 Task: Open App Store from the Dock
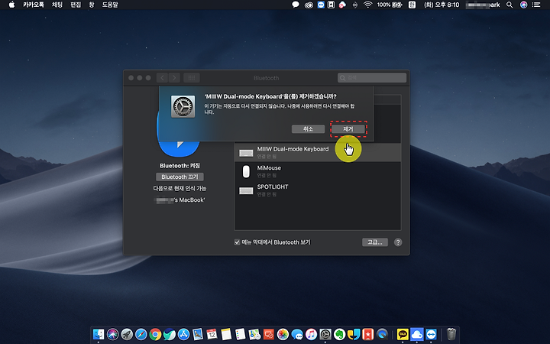183,334
